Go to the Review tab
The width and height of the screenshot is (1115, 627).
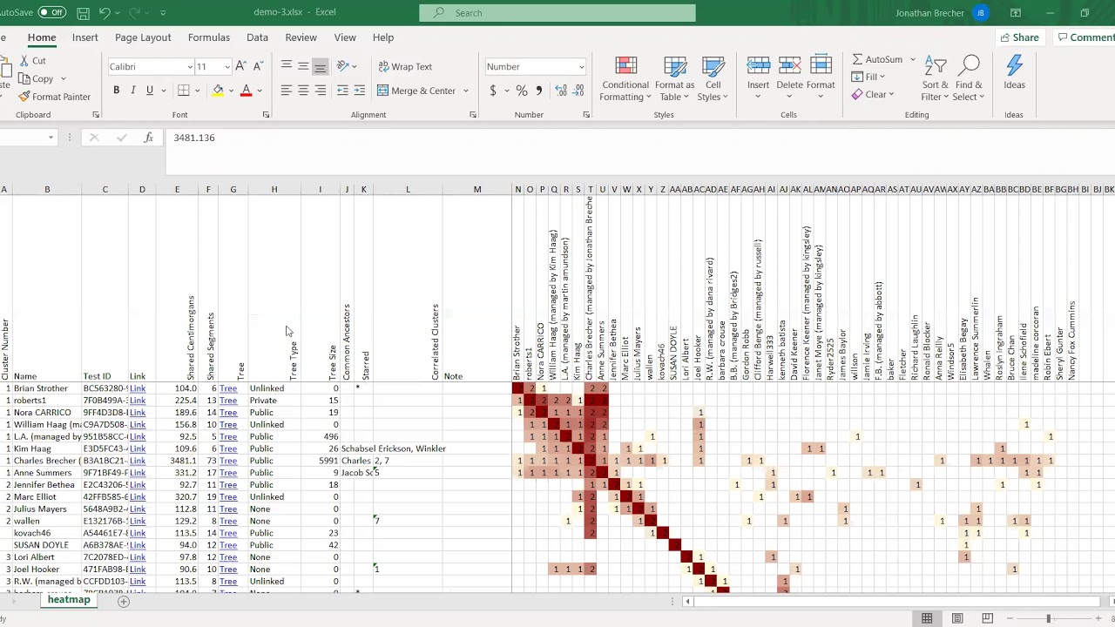(301, 37)
